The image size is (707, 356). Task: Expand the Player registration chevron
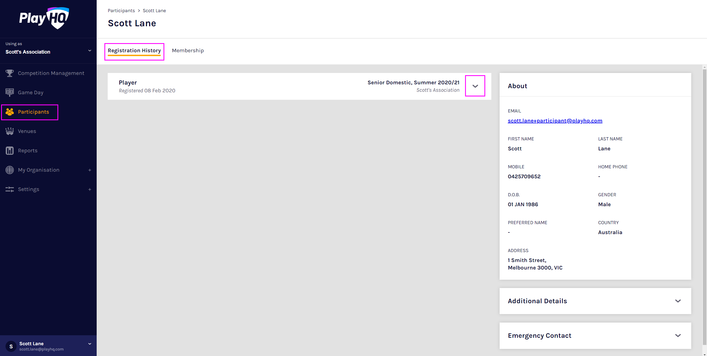point(475,86)
